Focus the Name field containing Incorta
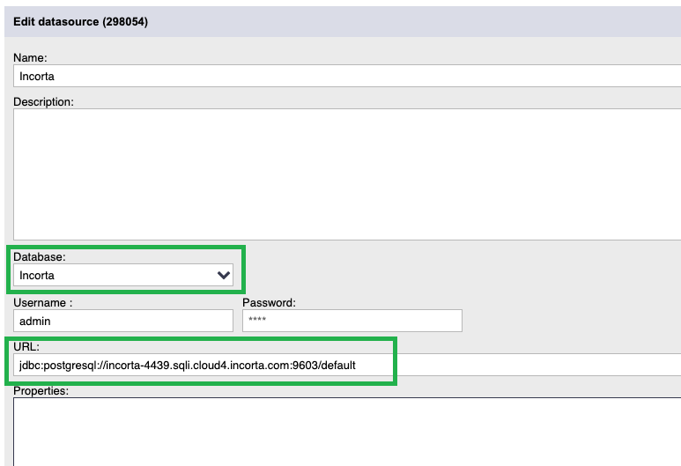681x466 pixels. [x=347, y=76]
